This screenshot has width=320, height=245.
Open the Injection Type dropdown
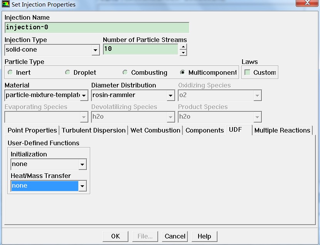(95, 50)
